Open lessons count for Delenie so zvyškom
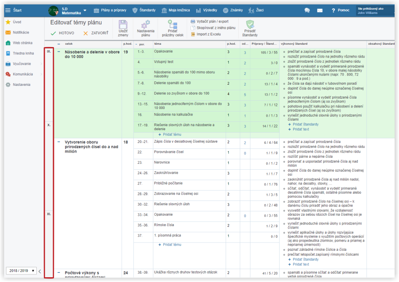 coord(245,95)
